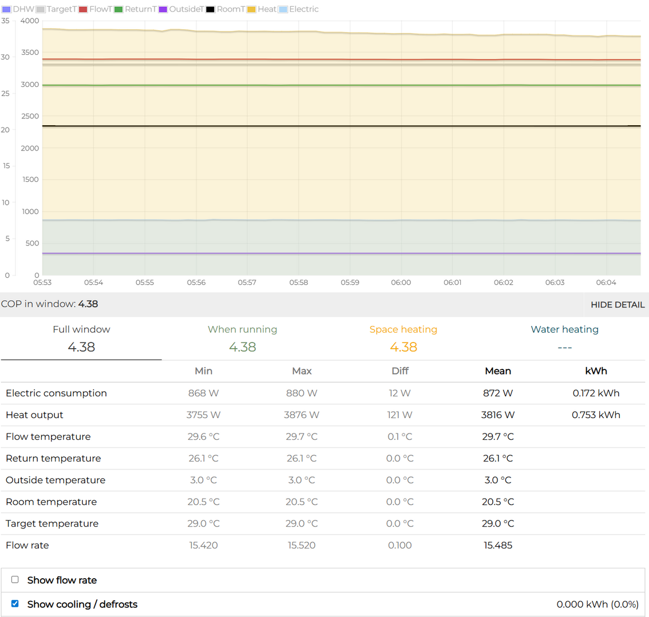
Task: Click the kWh column header
Action: (596, 371)
